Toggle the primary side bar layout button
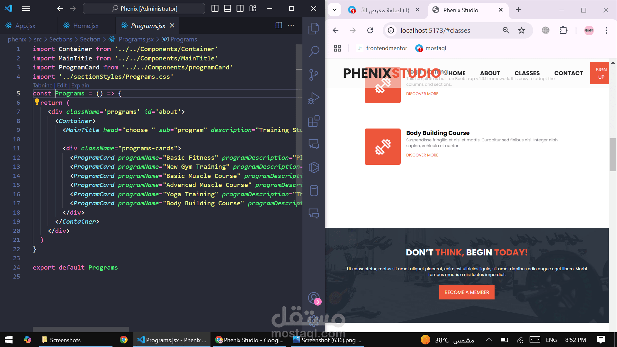The width and height of the screenshot is (617, 347). (x=215, y=9)
